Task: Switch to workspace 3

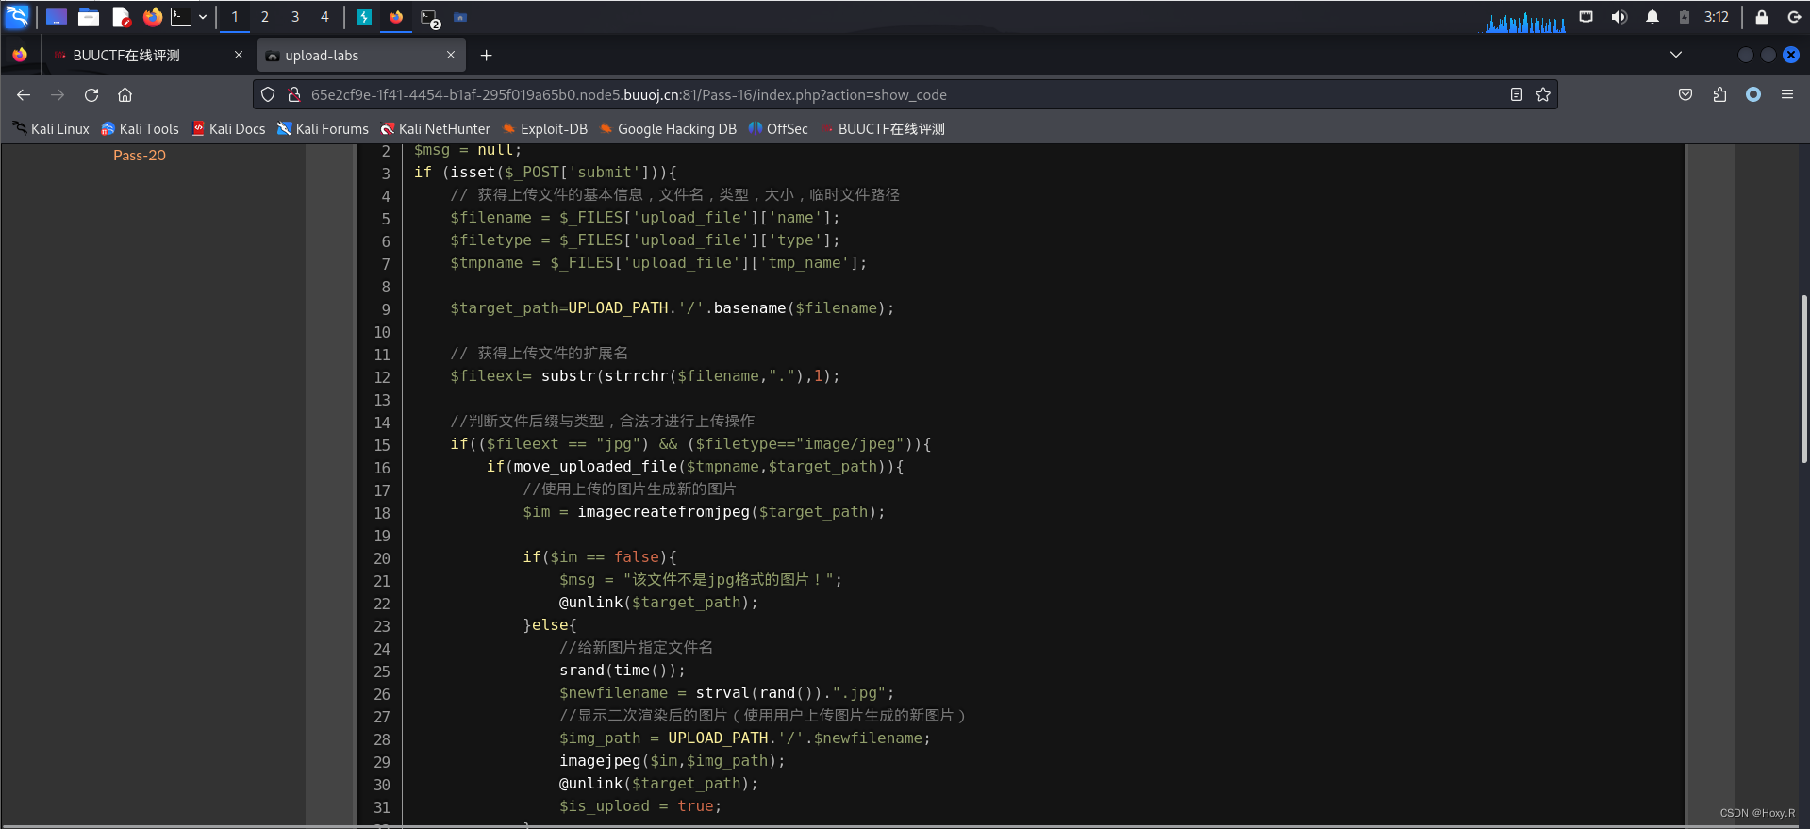Action: tap(295, 17)
